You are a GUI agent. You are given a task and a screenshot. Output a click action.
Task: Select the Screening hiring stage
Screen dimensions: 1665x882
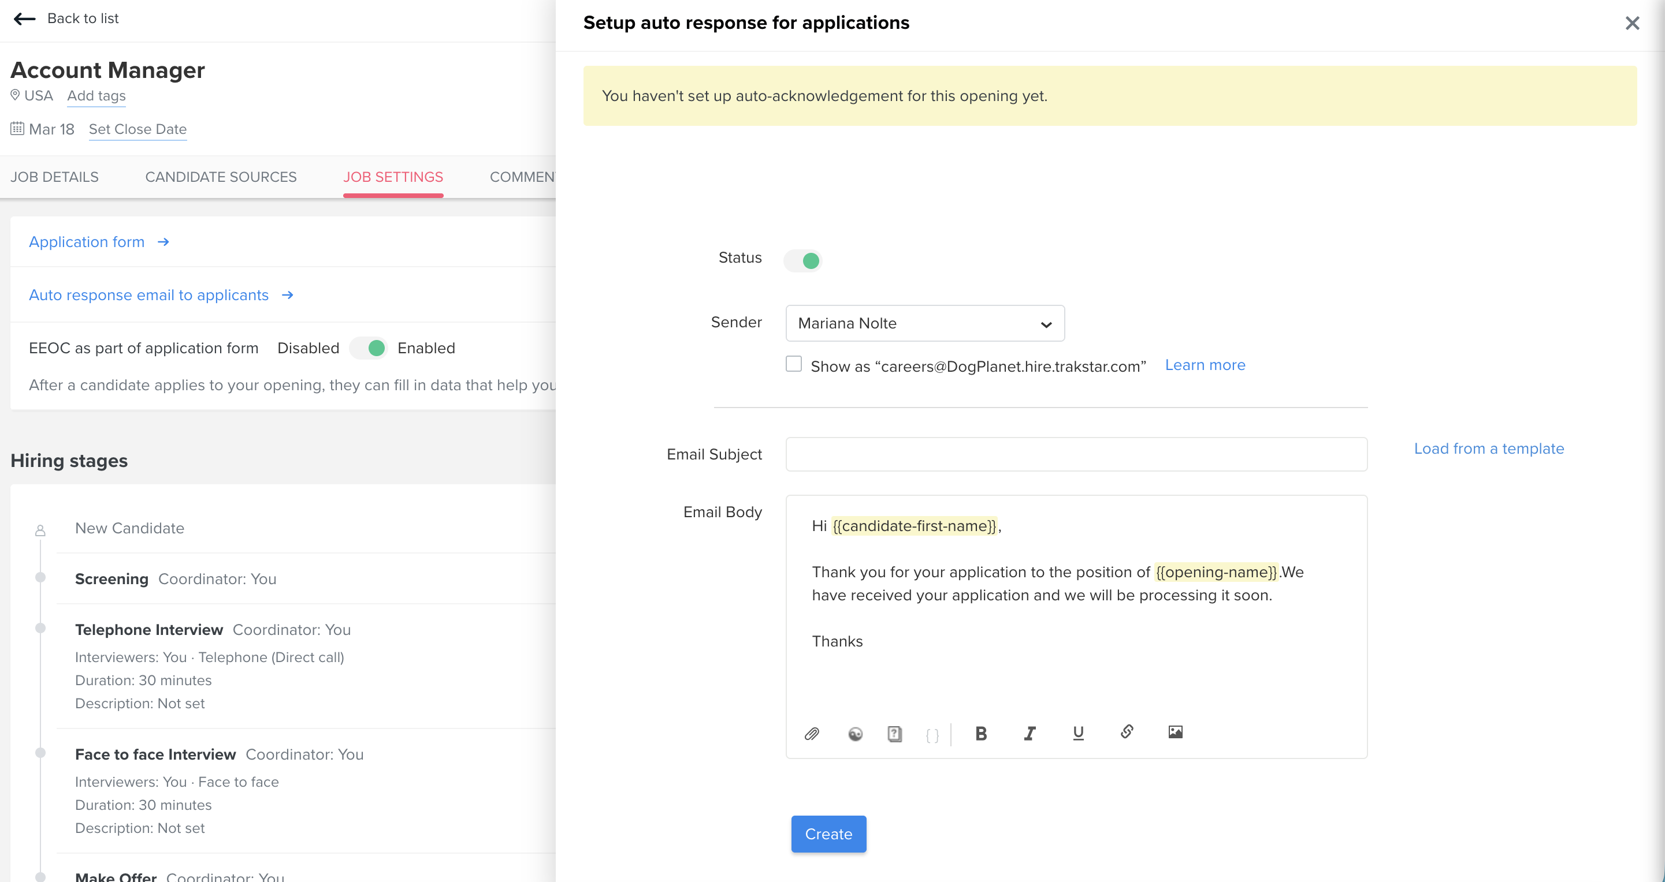112,578
